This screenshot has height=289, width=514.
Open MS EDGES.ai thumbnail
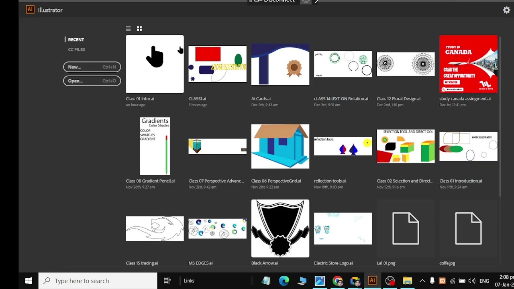click(217, 229)
